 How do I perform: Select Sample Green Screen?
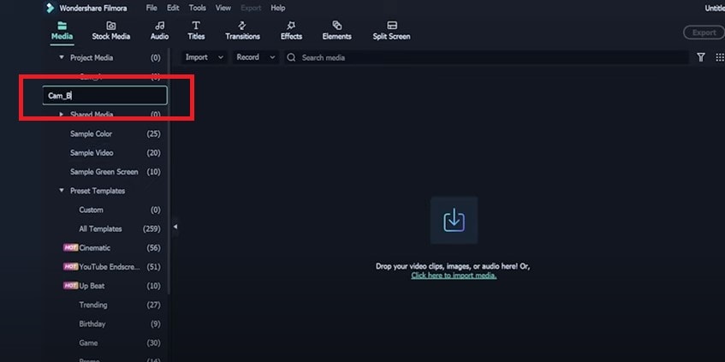104,171
